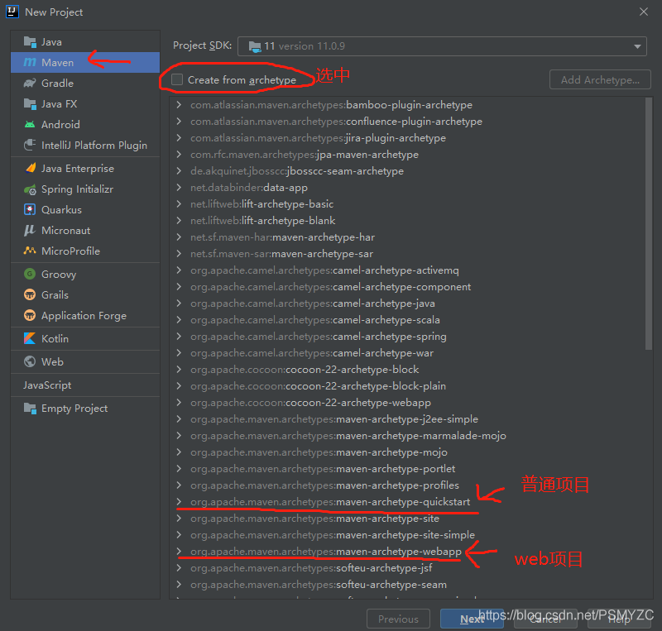The height and width of the screenshot is (631, 662).
Task: Select the Java FX folder icon
Action: pyautogui.click(x=30, y=104)
